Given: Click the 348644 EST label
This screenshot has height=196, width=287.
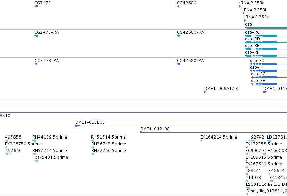Looking at the screenshot, I should tap(277, 171).
